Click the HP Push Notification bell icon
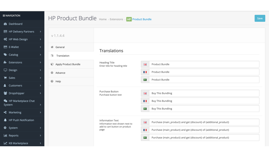The height and width of the screenshot is (157, 269). [x=5, y=120]
